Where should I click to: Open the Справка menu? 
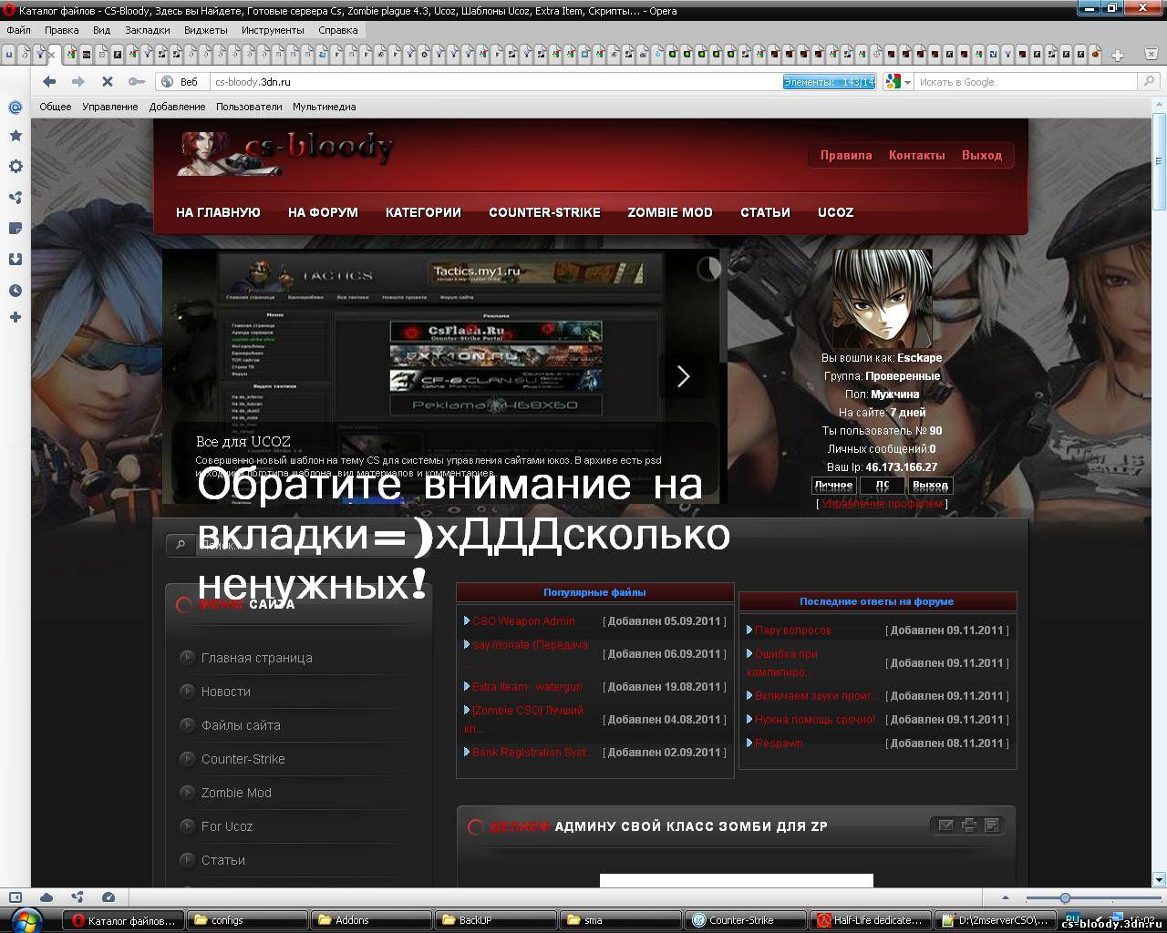click(x=338, y=30)
